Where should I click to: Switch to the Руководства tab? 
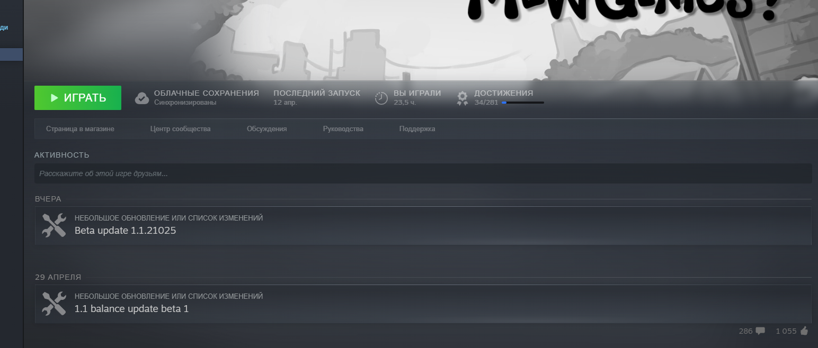[x=343, y=129]
